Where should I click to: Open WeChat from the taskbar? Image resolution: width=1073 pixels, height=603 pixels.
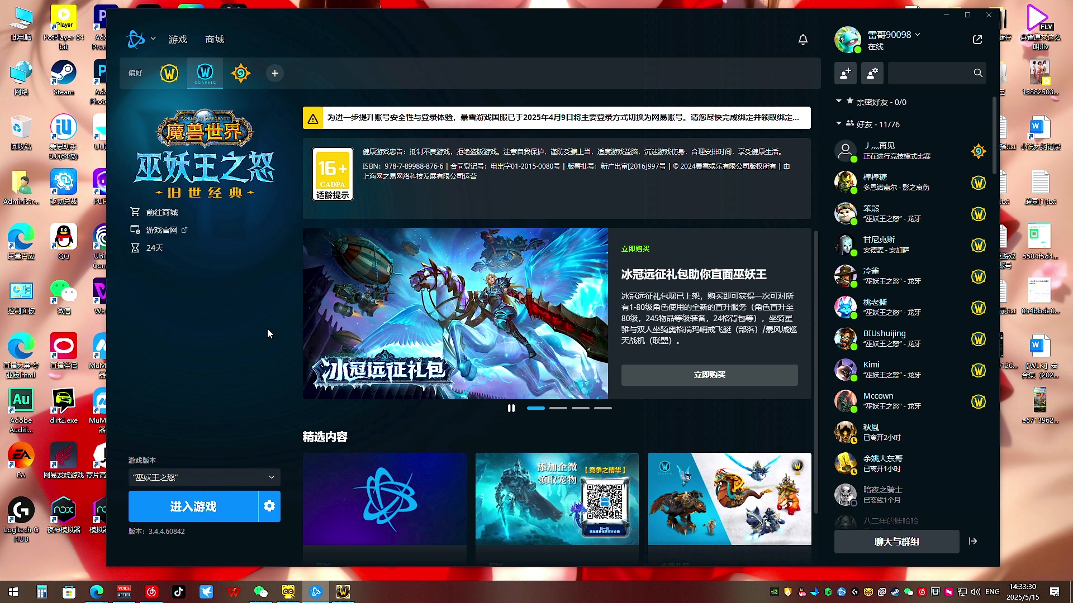pyautogui.click(x=261, y=592)
